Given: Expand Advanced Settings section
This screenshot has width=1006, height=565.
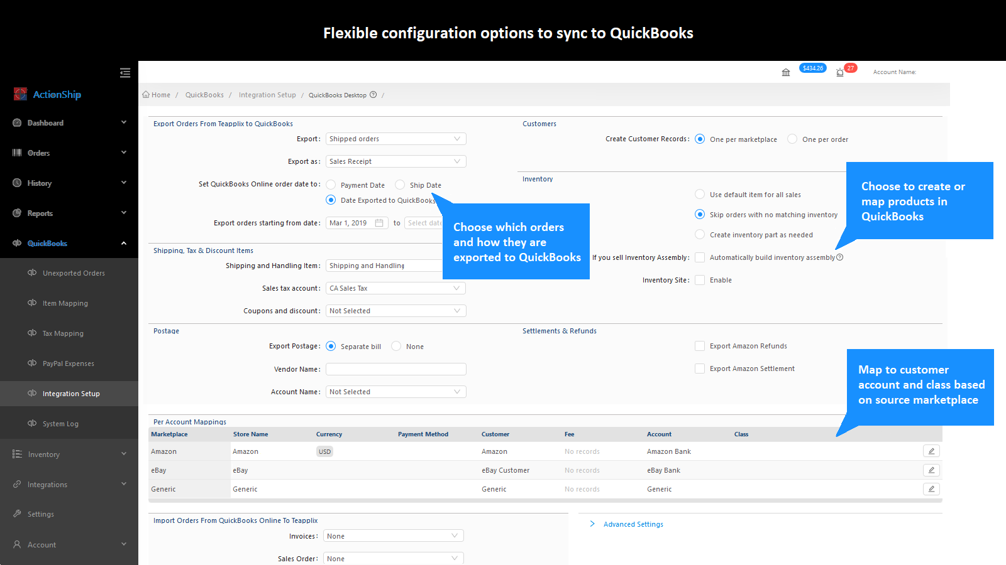Looking at the screenshot, I should (x=633, y=524).
